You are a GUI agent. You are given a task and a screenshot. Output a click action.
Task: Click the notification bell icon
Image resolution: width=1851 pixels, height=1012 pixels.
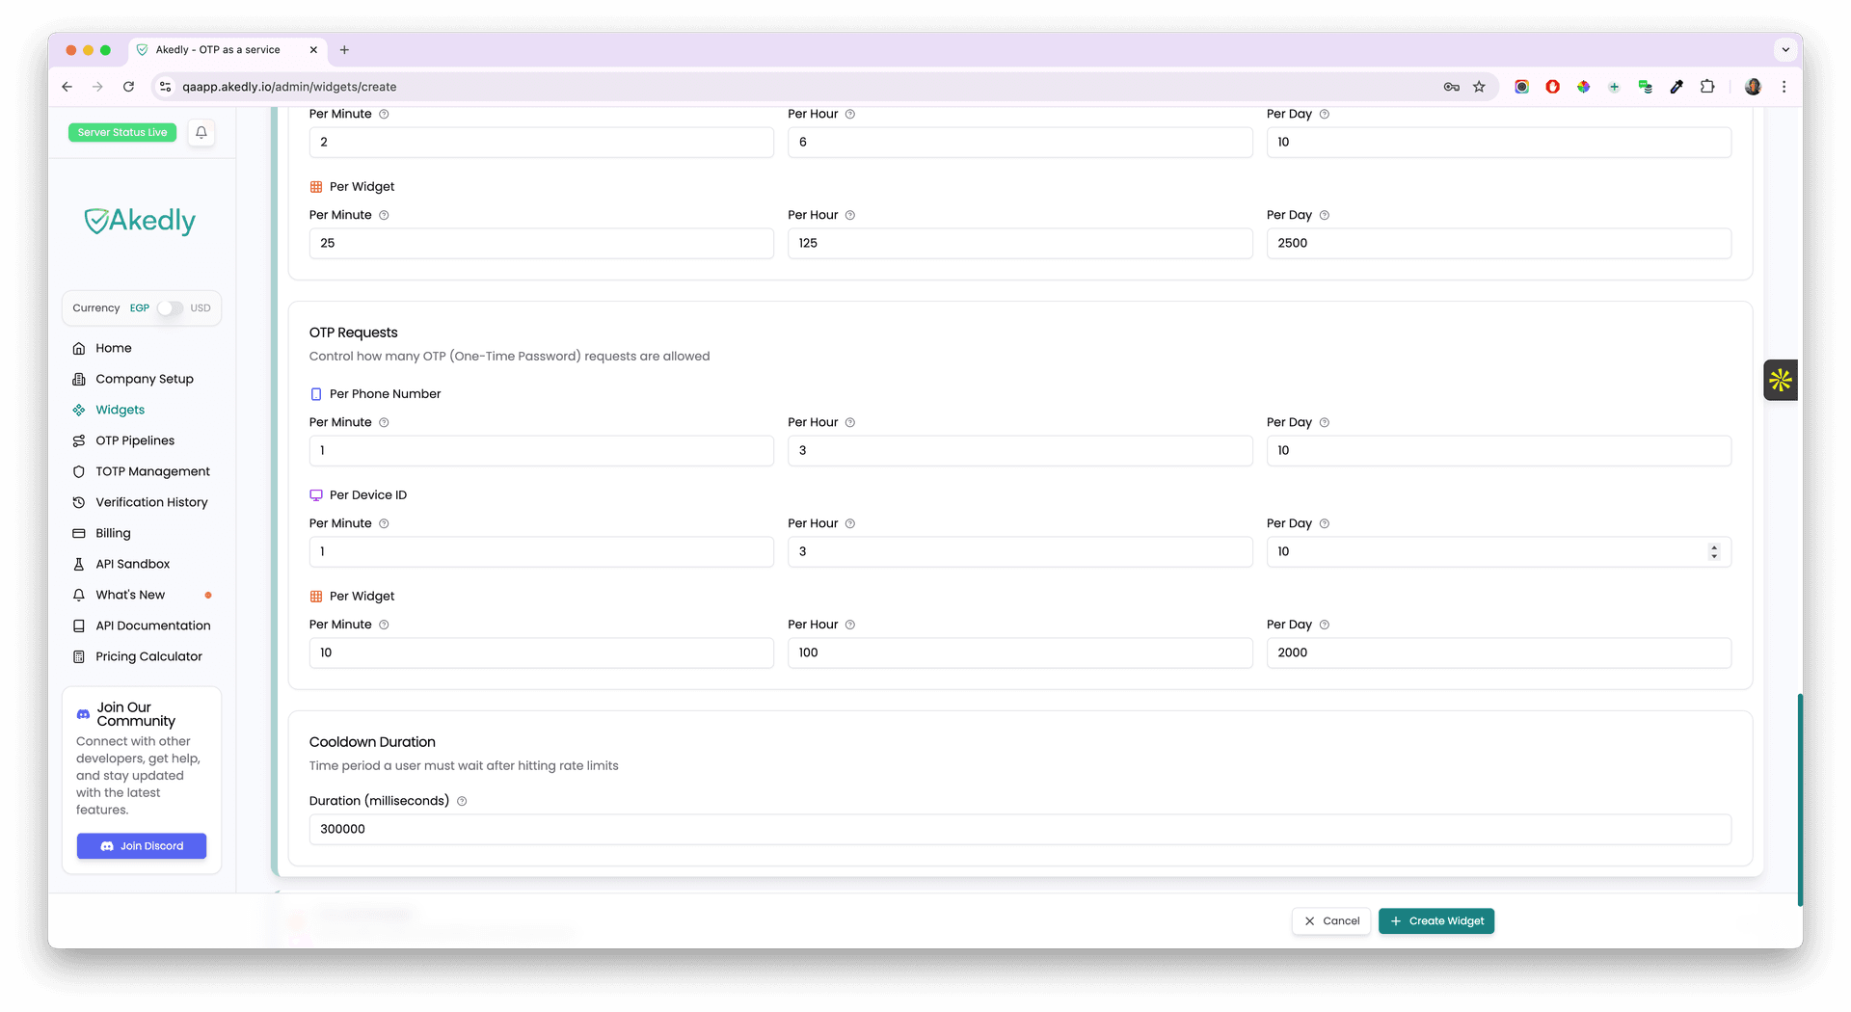[201, 132]
